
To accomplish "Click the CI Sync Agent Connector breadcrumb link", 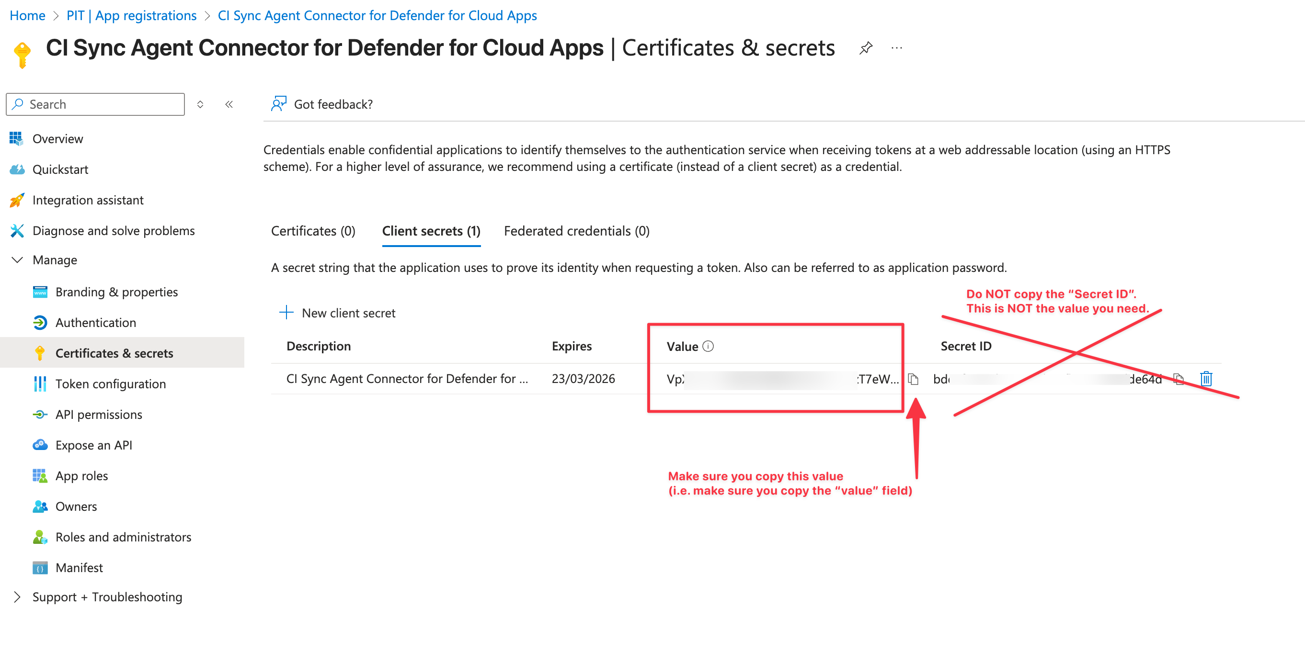I will (377, 15).
